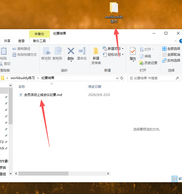Viewport: 182px width, 194px height.
Task: Click file list scroll-right arrow
Action: [108, 174]
